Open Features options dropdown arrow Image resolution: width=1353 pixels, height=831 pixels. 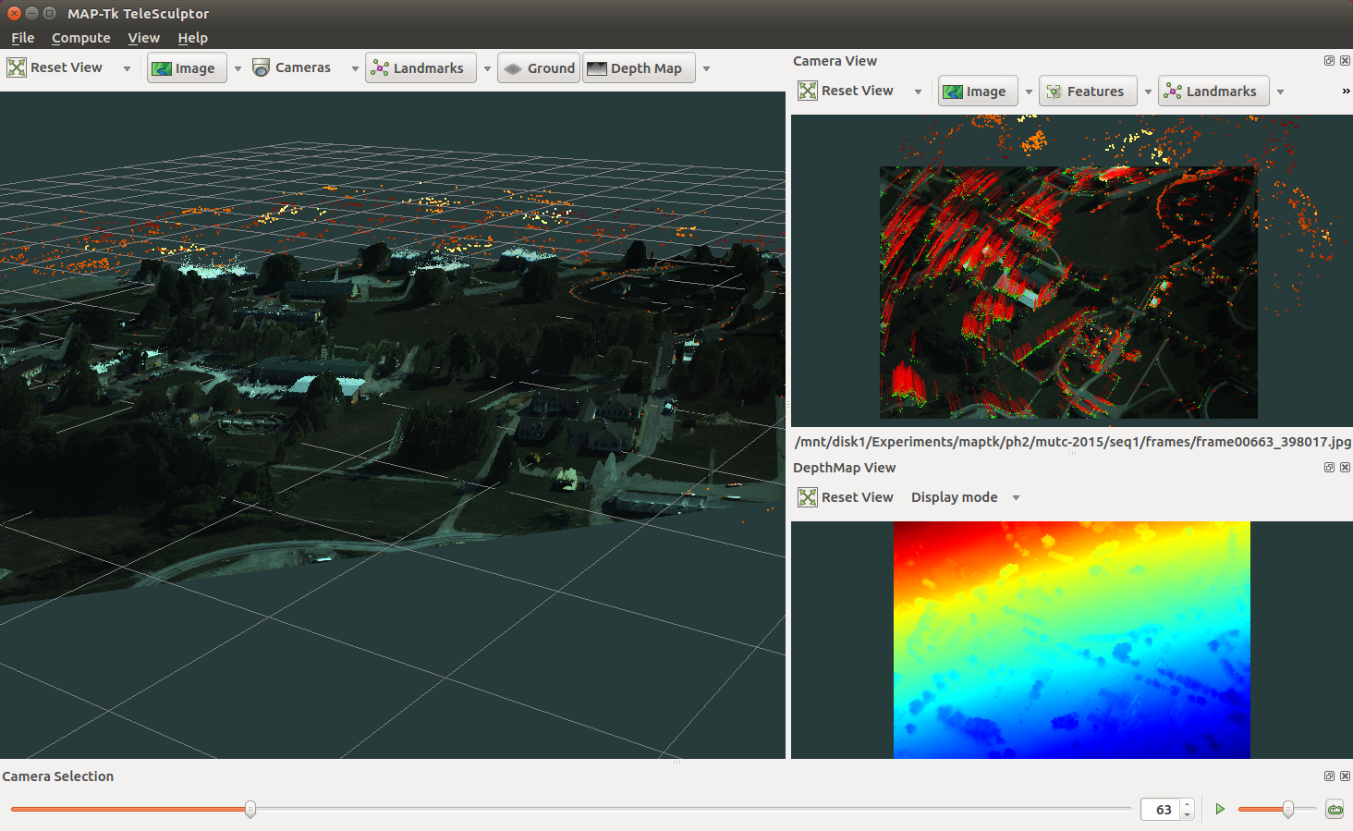tap(1148, 92)
